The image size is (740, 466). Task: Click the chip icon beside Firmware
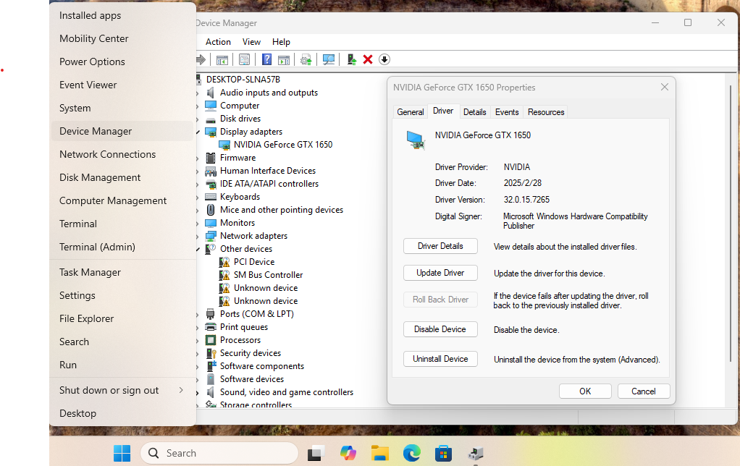point(211,158)
